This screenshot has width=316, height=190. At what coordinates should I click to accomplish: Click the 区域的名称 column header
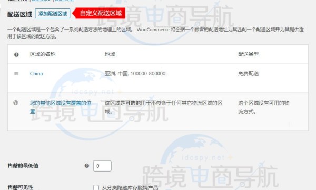[43, 54]
